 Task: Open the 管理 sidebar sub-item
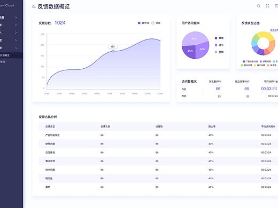tap(3, 62)
